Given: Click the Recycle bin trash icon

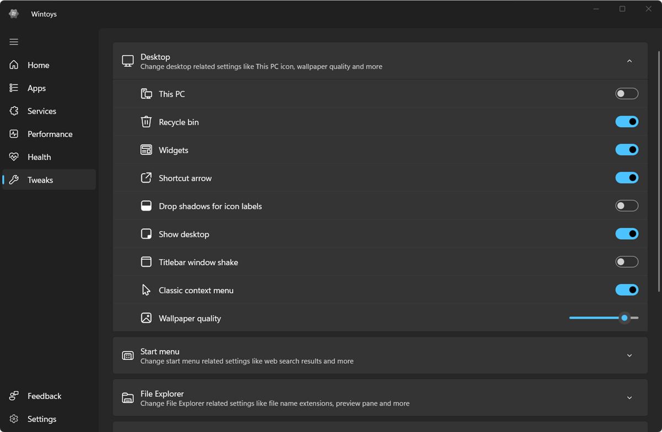Looking at the screenshot, I should click(x=146, y=122).
